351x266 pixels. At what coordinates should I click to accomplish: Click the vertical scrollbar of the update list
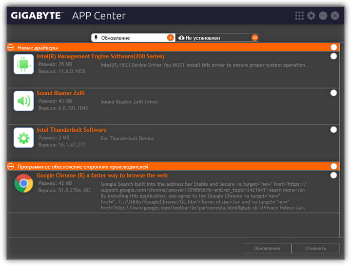coord(342,140)
